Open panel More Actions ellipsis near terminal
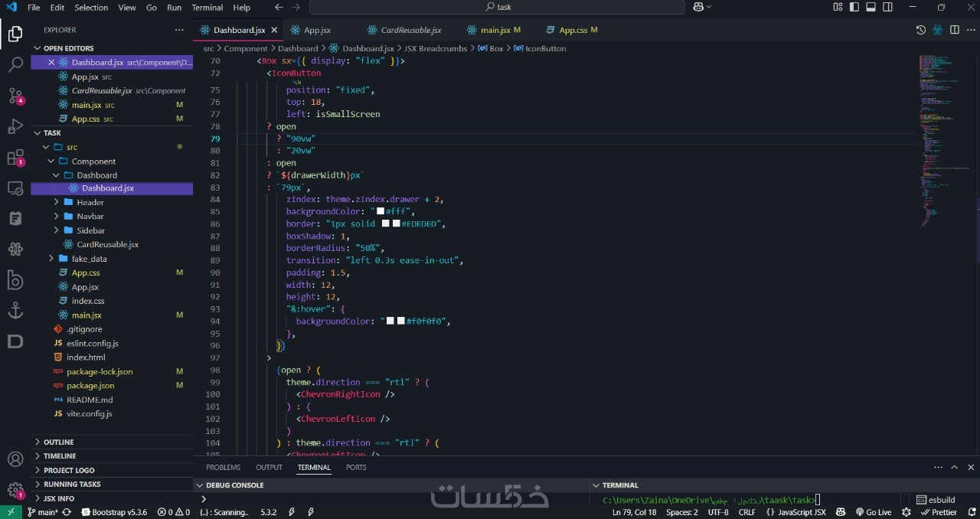This screenshot has width=980, height=519. [938, 467]
